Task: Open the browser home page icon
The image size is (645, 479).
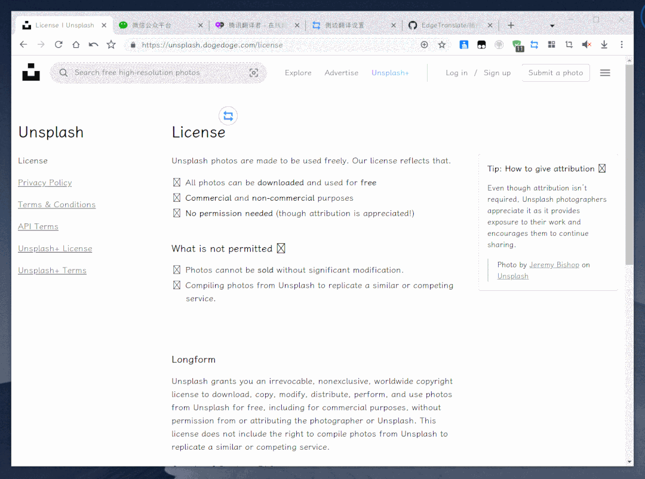Action: click(76, 44)
